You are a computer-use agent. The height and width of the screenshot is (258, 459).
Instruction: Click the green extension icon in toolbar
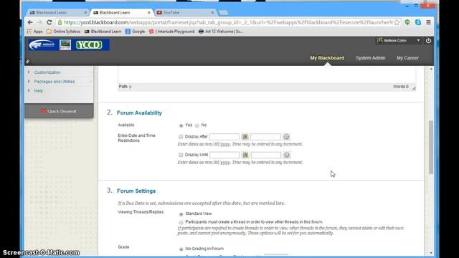407,22
